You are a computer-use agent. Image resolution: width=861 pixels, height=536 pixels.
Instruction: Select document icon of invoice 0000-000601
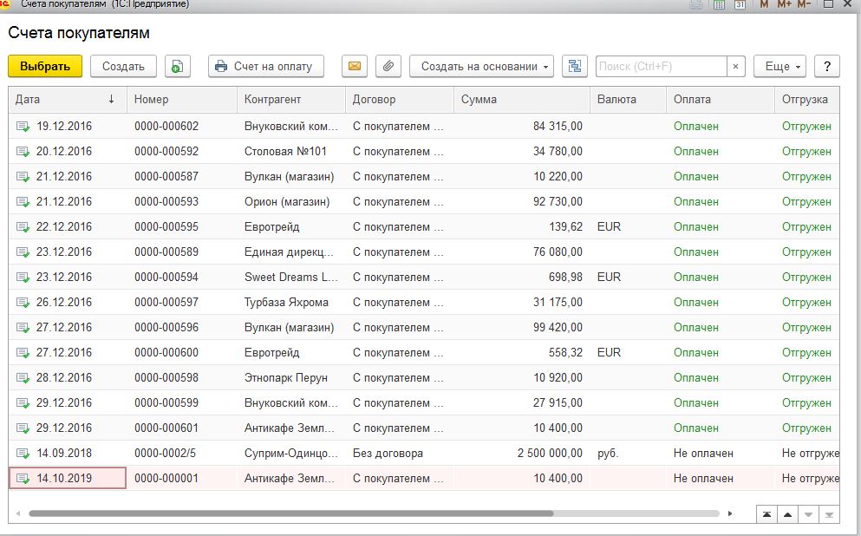point(23,428)
